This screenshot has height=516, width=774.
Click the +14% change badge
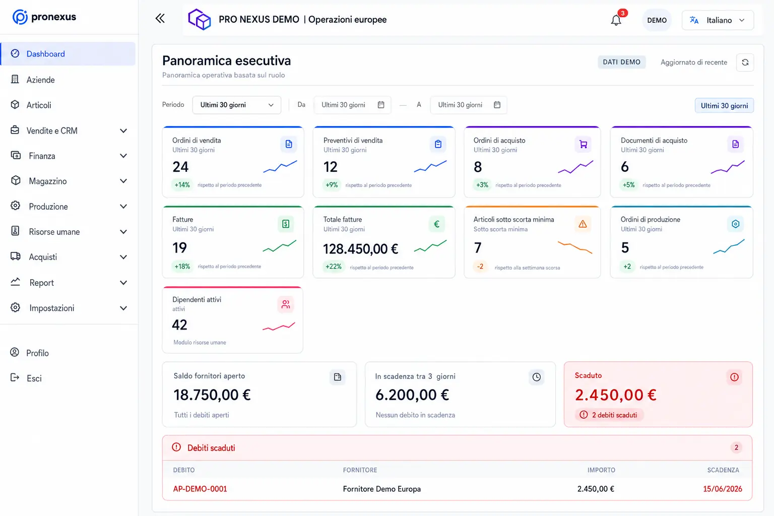point(182,185)
